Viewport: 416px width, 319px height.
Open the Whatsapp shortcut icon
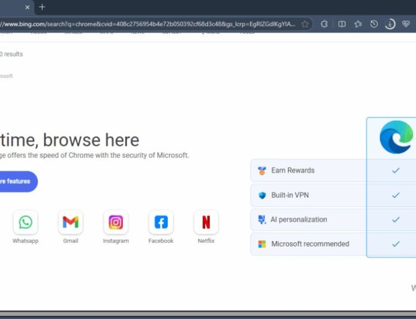(x=25, y=222)
